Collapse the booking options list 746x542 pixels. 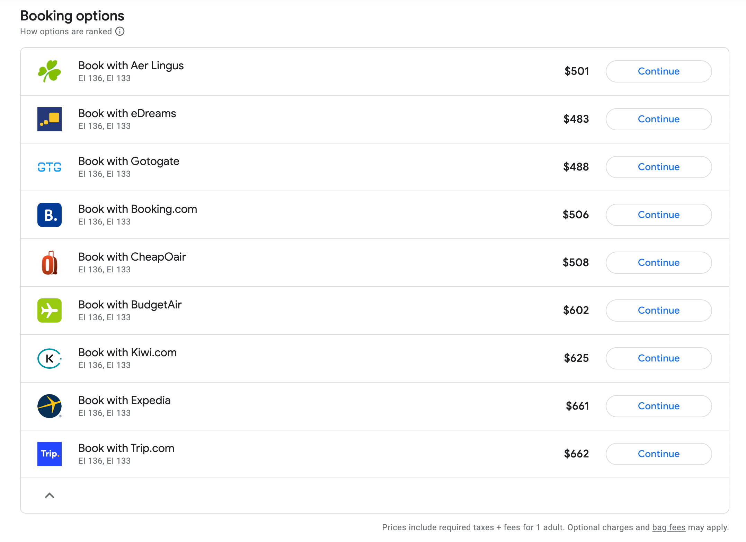[x=50, y=496]
